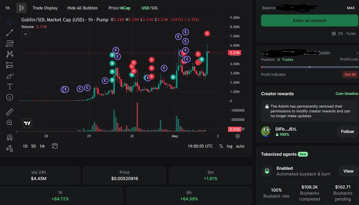Select the brush drawing tool
The width and height of the screenshot is (359, 205).
click(x=10, y=76)
